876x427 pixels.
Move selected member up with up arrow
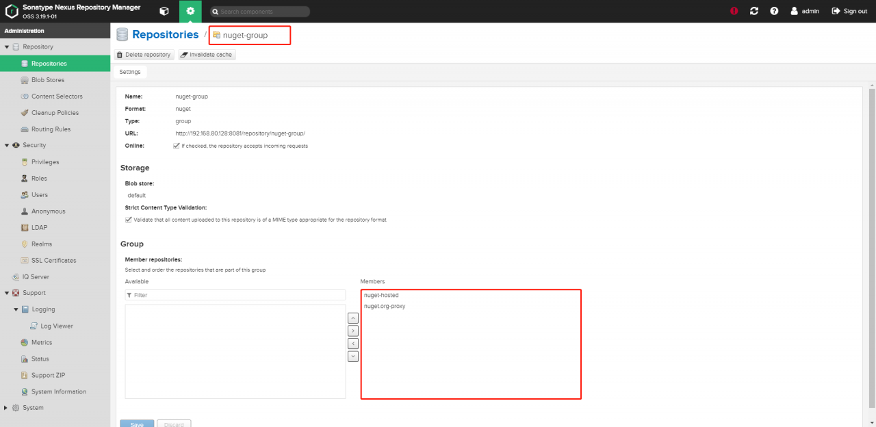click(353, 318)
